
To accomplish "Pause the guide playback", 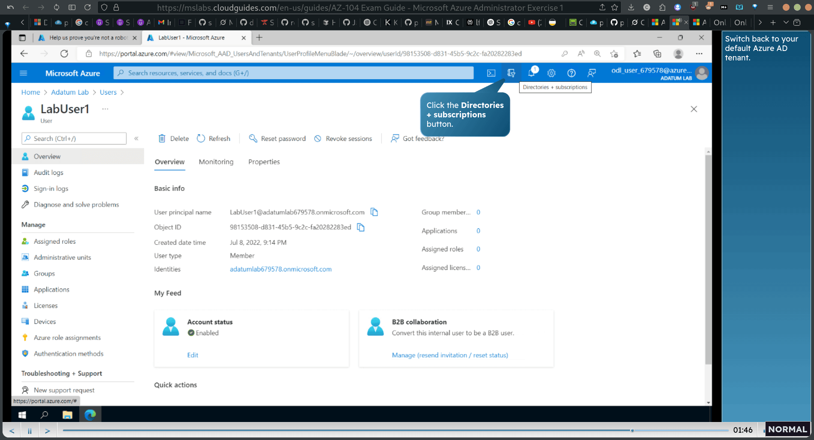I will coord(30,431).
